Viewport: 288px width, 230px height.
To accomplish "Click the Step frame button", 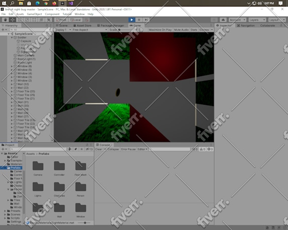I will [x=146, y=20].
